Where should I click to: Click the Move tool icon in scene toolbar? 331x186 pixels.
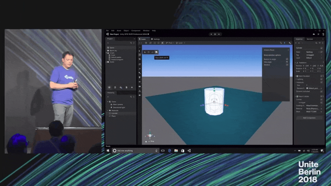pyautogui.click(x=146, y=43)
